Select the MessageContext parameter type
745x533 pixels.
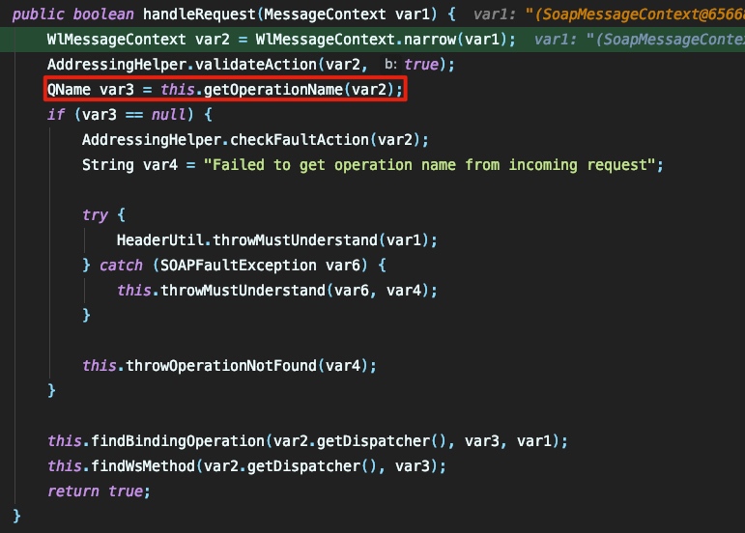pos(325,14)
